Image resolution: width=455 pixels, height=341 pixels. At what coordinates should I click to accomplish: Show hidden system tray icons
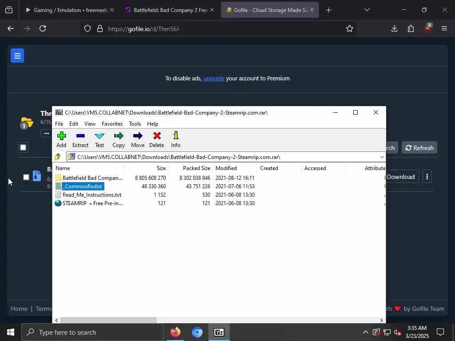(365, 332)
